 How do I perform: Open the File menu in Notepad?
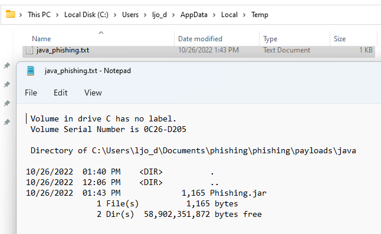point(31,93)
